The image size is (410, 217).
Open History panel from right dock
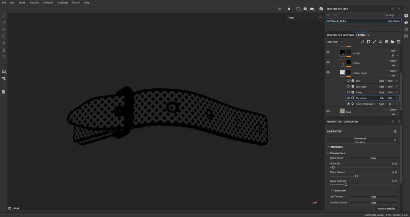406,30
